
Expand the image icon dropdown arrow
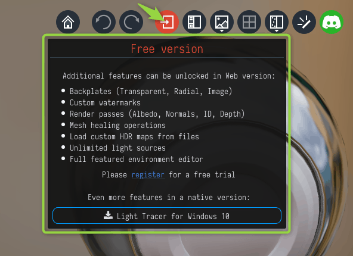click(x=222, y=30)
